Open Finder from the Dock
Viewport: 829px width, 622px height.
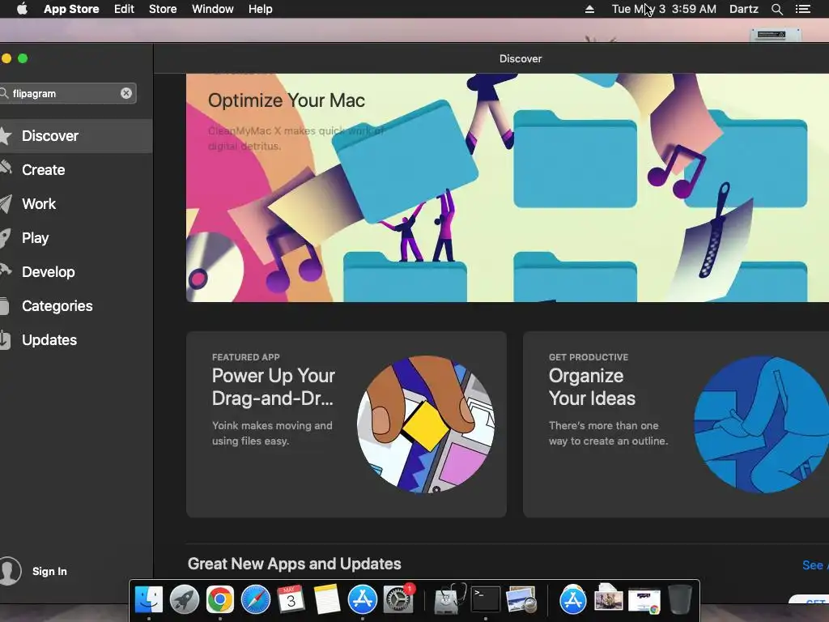(x=149, y=599)
